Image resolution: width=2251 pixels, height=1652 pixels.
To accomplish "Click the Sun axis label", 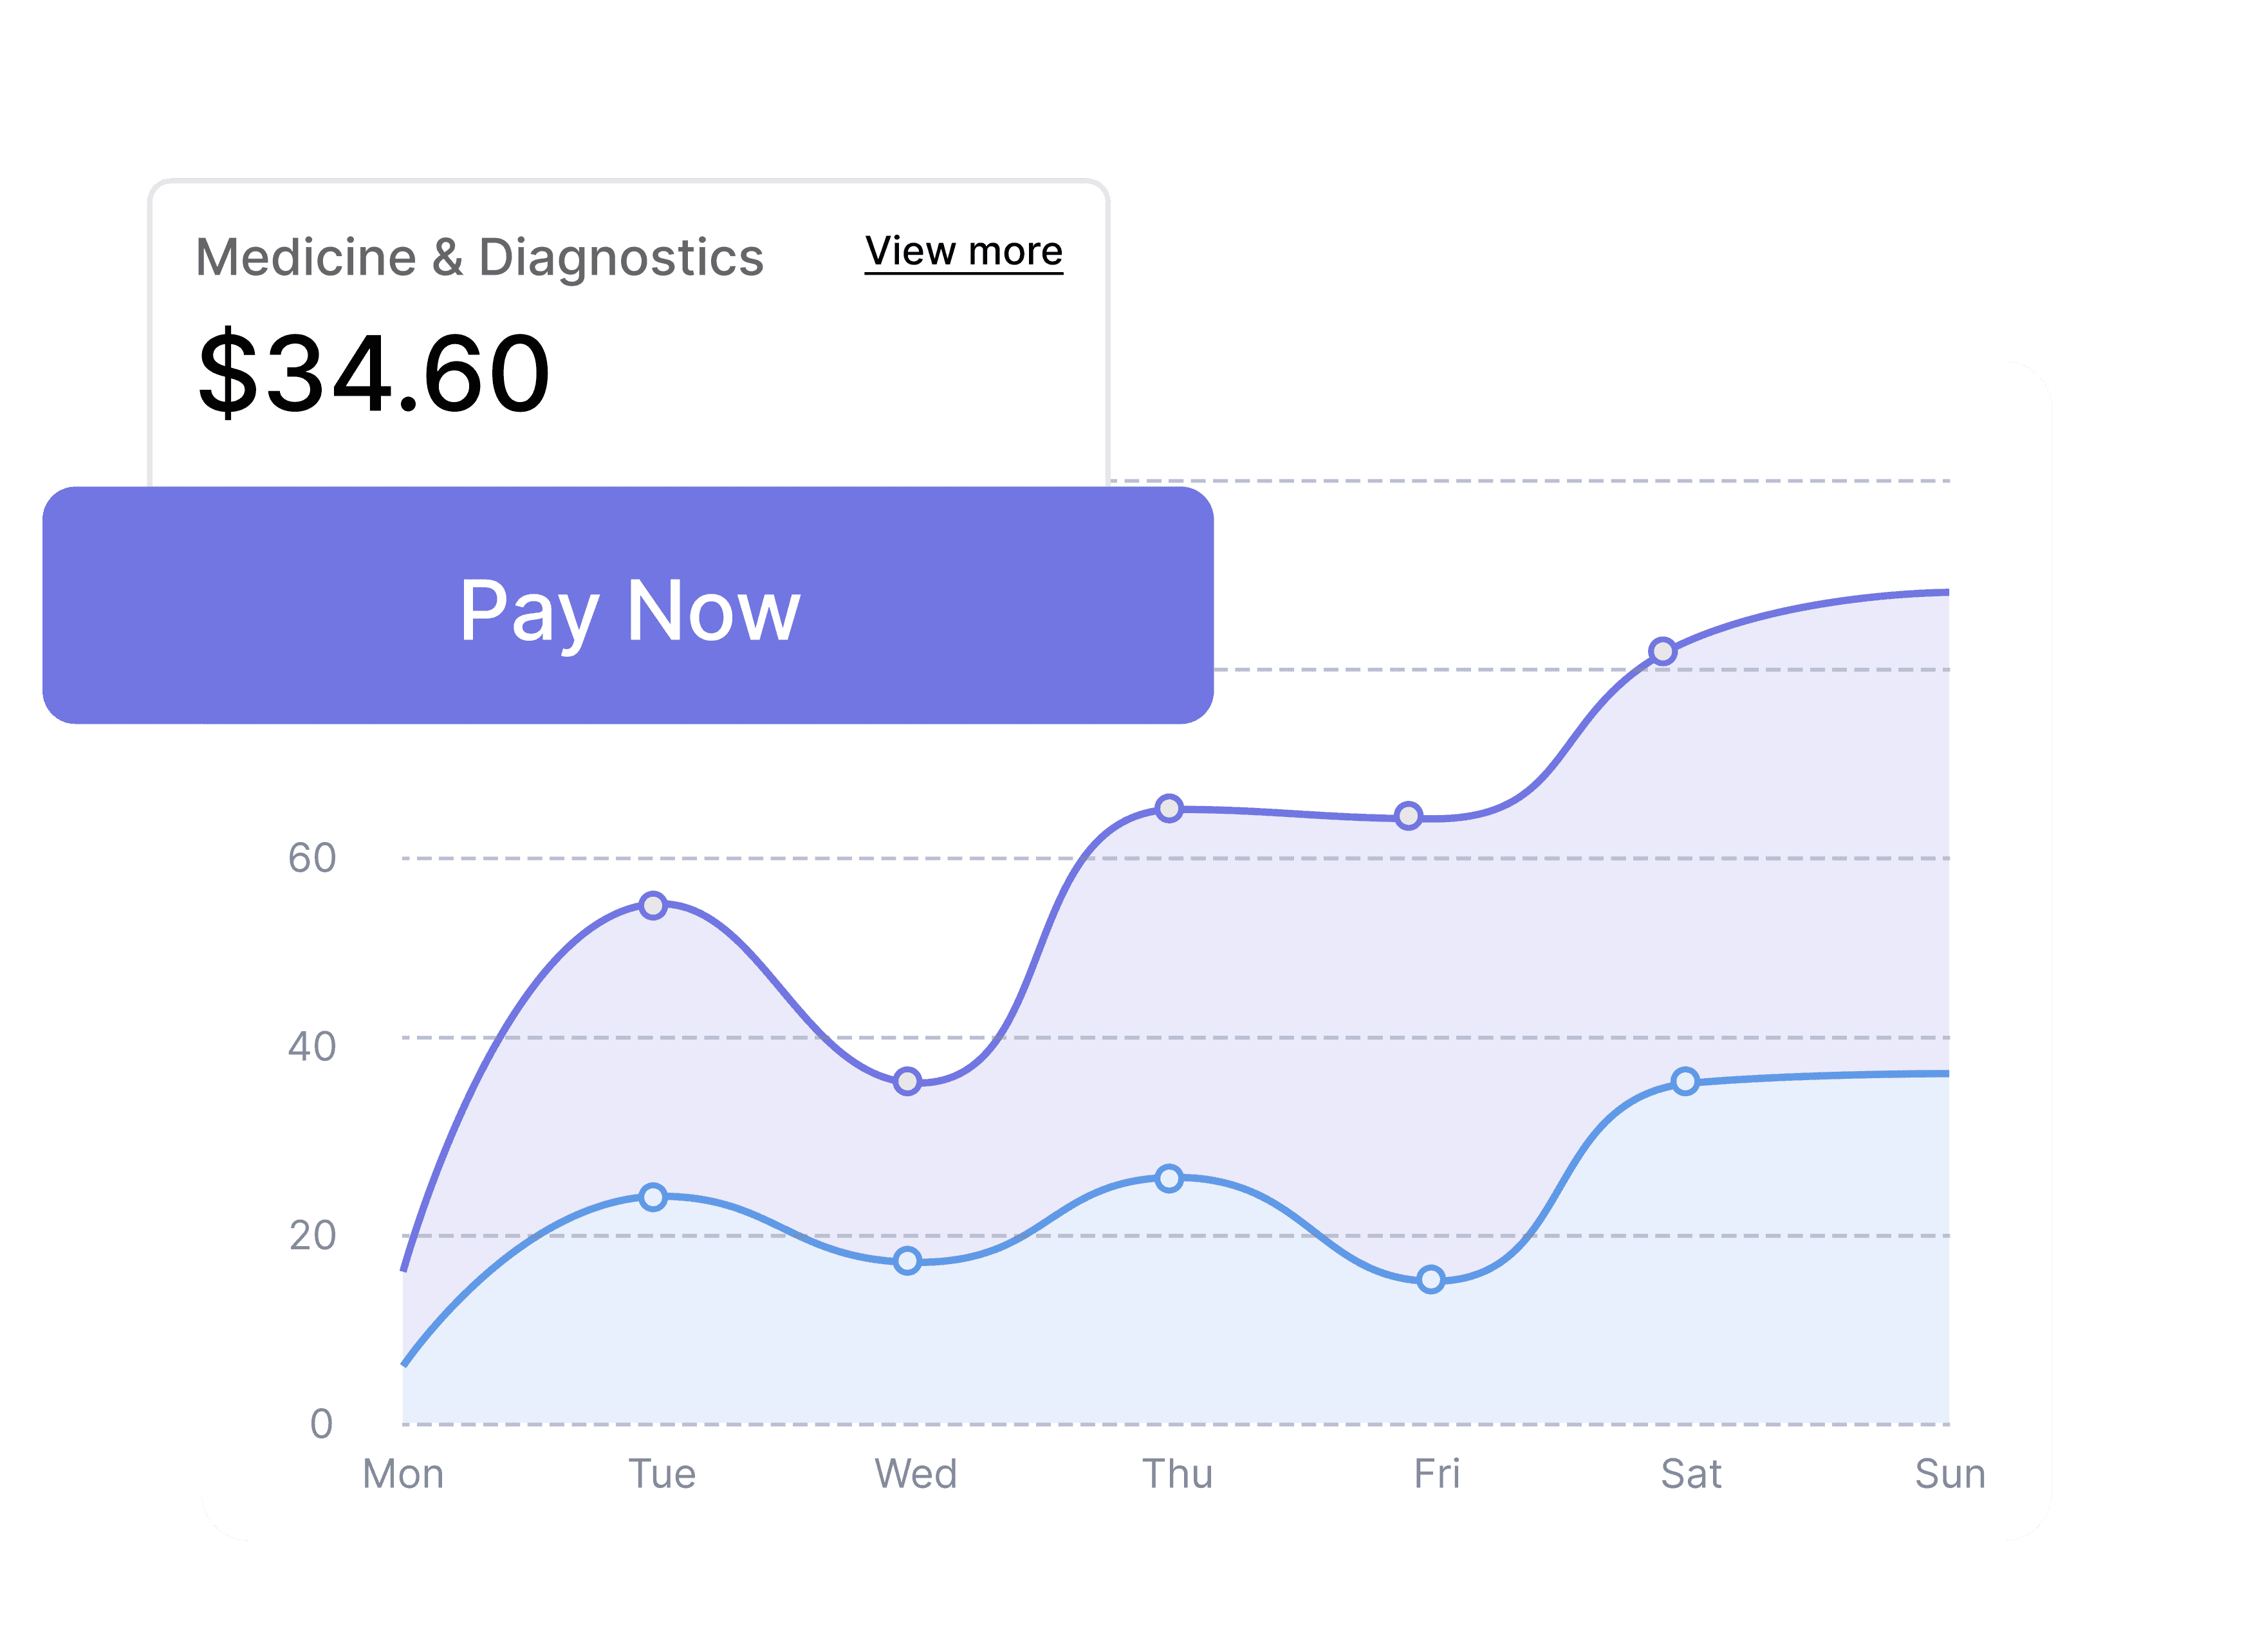I will click(1951, 1473).
